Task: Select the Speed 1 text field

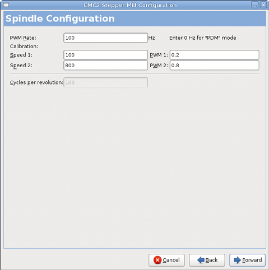Action: 105,55
